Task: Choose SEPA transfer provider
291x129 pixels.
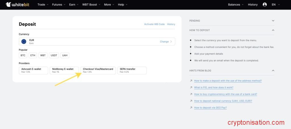Action: click(132, 70)
